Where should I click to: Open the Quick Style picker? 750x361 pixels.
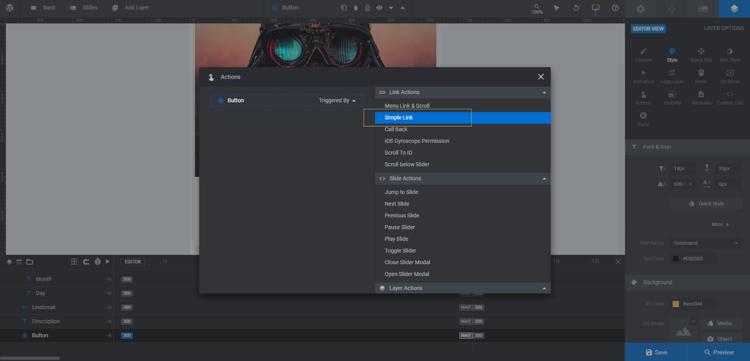[x=706, y=204]
